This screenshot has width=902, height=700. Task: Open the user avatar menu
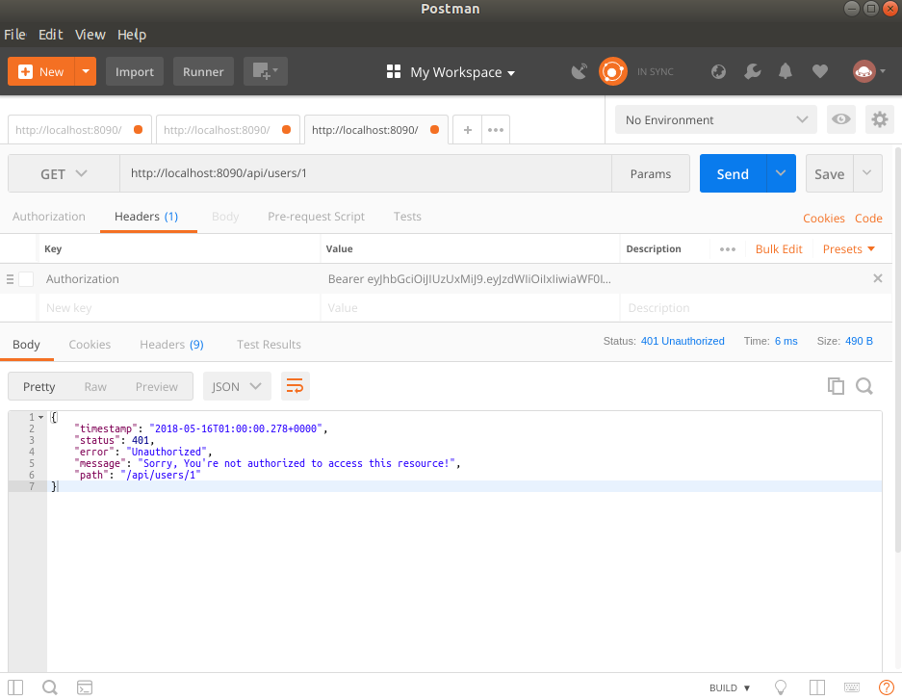pyautogui.click(x=868, y=71)
